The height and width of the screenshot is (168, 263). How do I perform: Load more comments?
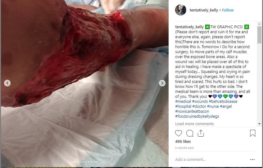click(195, 124)
